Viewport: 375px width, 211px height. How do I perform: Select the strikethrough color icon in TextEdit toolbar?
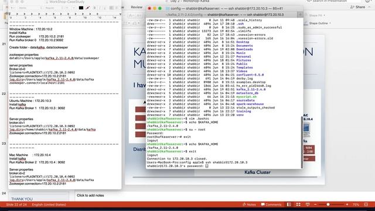tap(88, 8)
